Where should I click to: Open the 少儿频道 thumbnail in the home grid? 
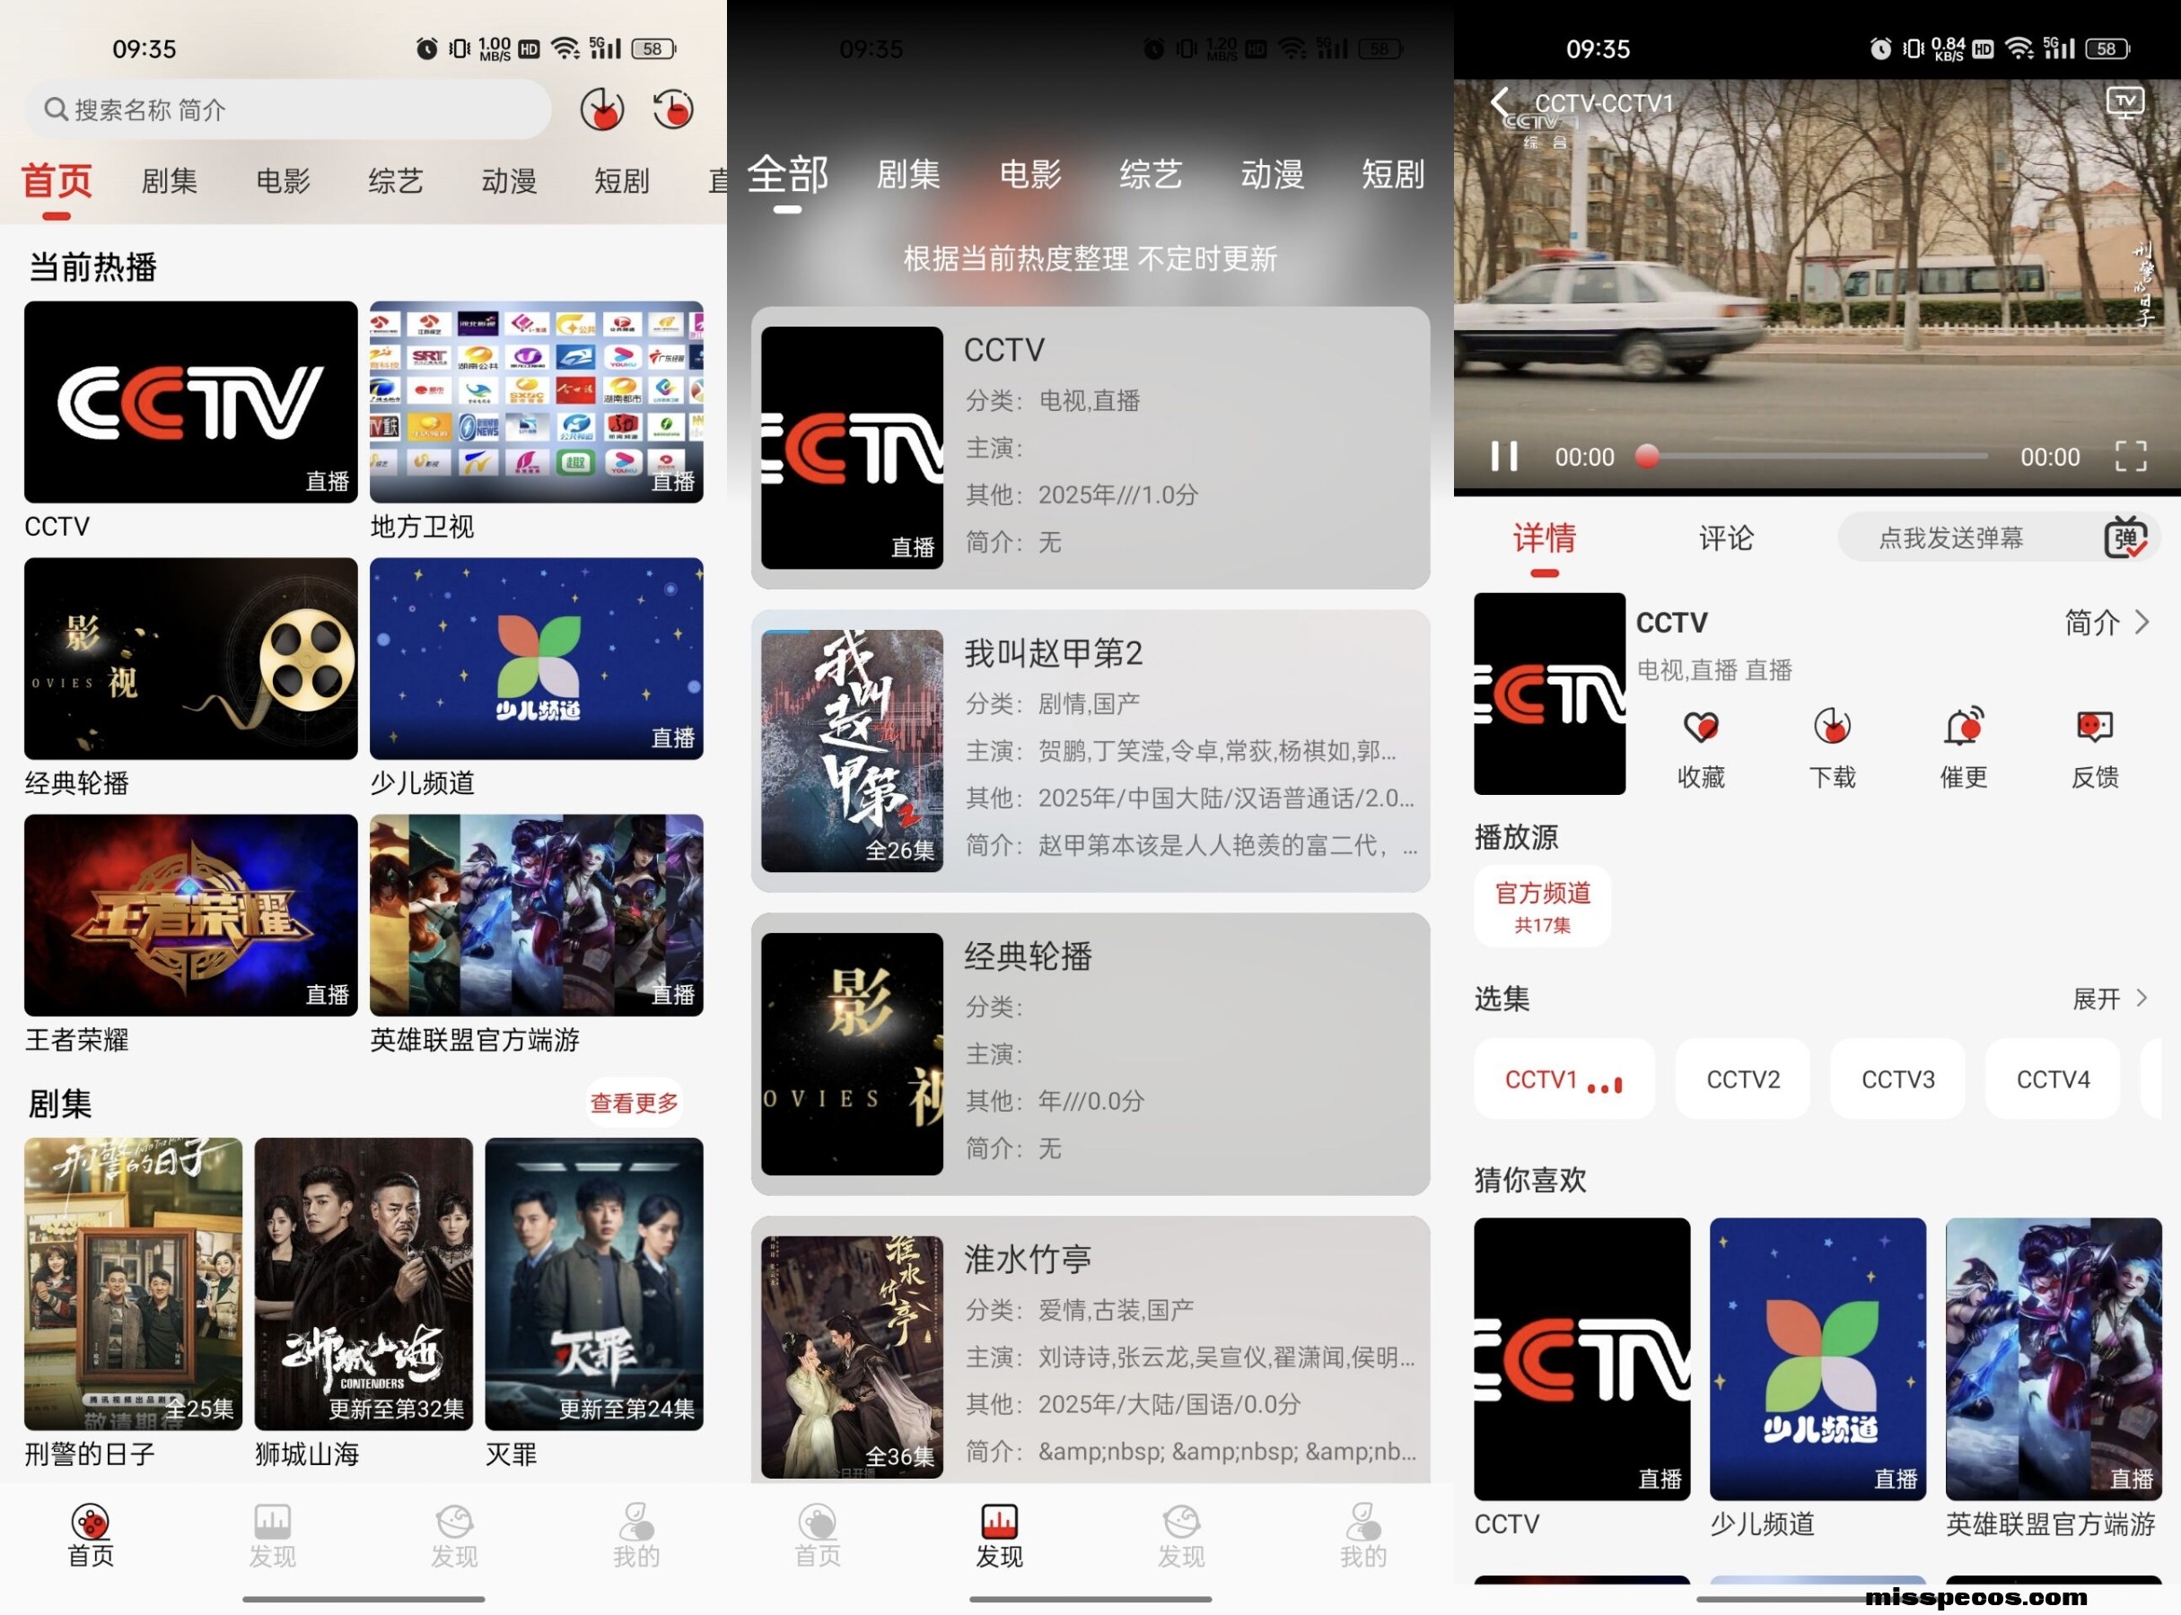536,659
